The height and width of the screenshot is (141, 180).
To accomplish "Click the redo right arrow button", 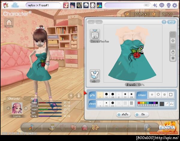I will coord(99,22).
